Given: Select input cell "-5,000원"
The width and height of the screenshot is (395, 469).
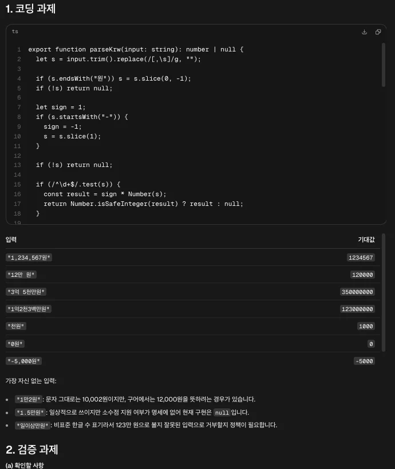Looking at the screenshot, I should click(23, 361).
